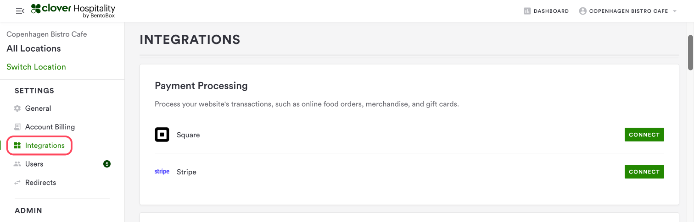
Task: Click the Stripe logo icon
Action: pyautogui.click(x=162, y=172)
